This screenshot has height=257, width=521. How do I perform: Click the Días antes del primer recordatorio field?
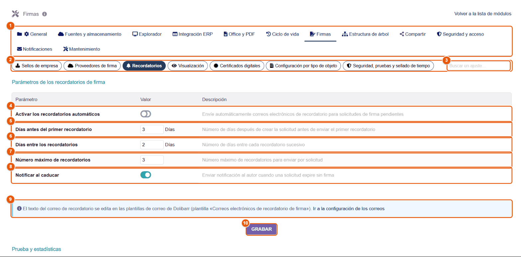tap(152, 129)
